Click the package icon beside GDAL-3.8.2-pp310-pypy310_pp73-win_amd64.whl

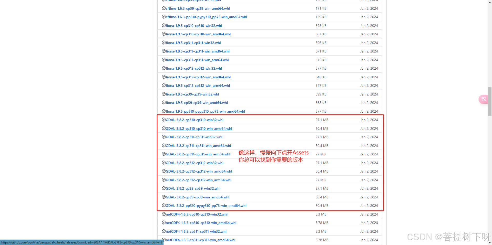coord(163,205)
